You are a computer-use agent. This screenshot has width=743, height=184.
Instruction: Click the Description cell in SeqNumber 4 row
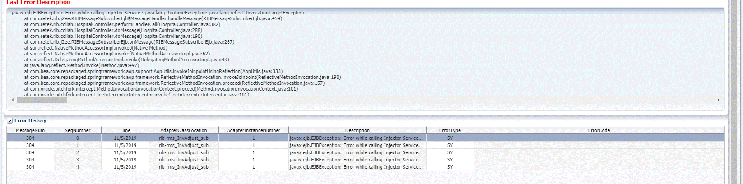pyautogui.click(x=357, y=167)
